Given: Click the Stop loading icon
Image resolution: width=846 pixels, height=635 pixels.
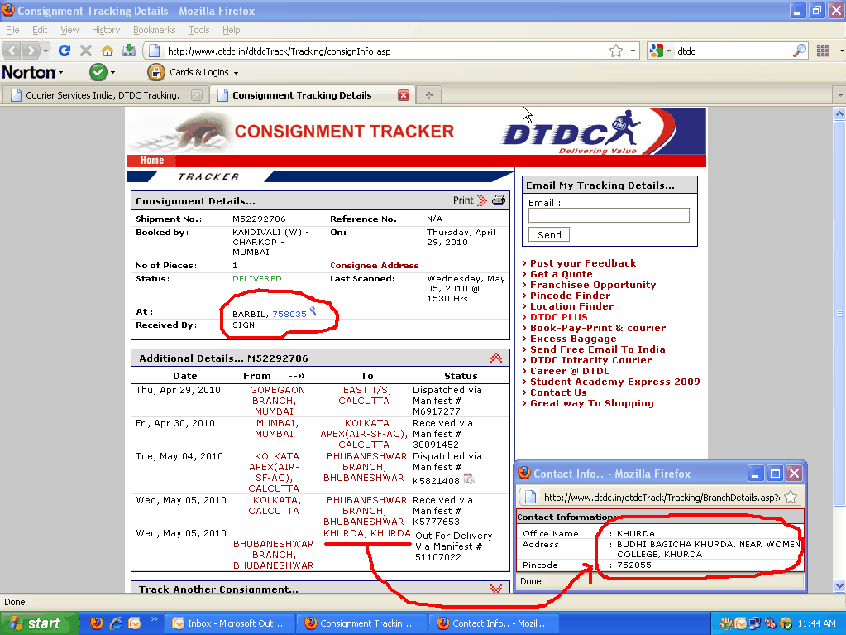Looking at the screenshot, I should coord(86,50).
